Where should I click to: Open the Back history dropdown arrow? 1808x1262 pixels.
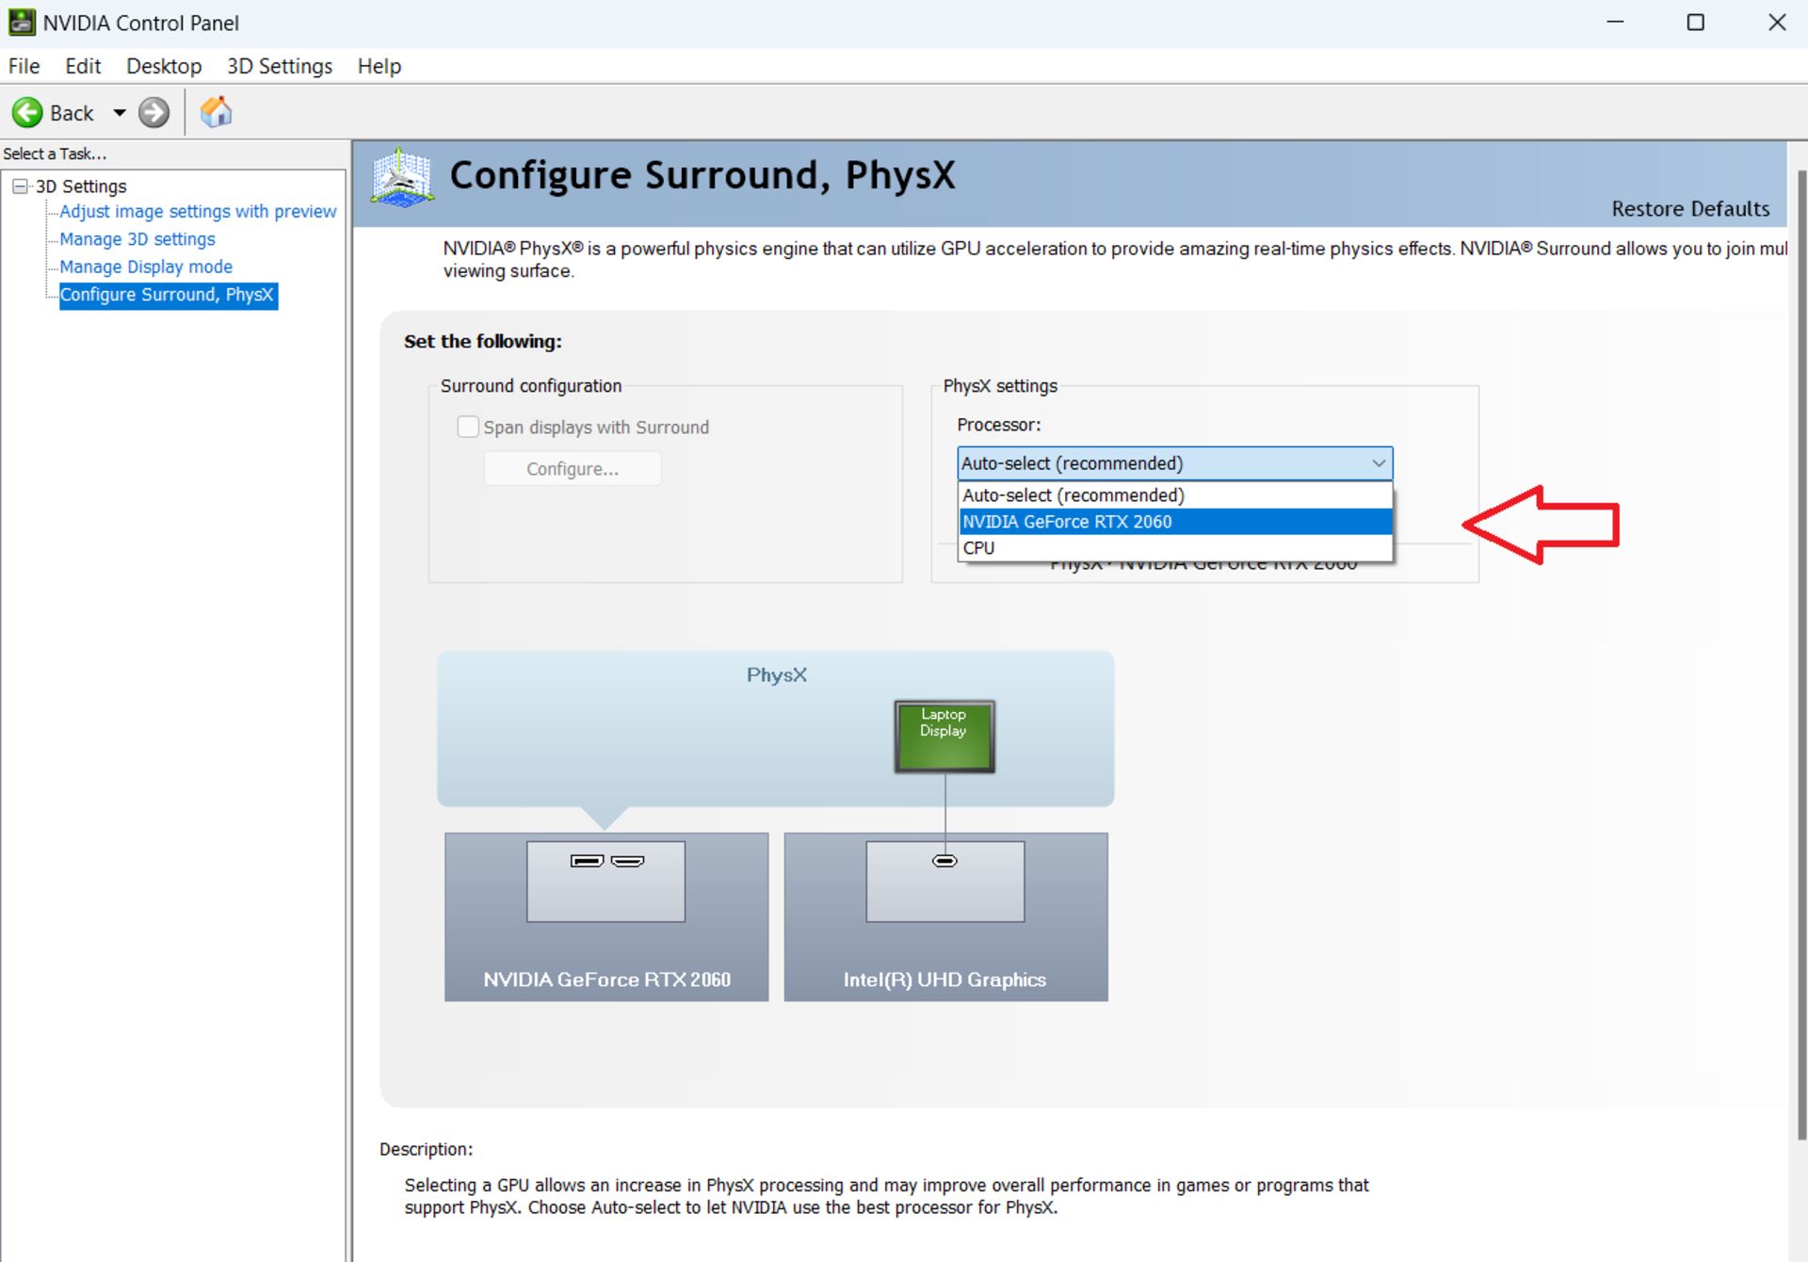[120, 113]
